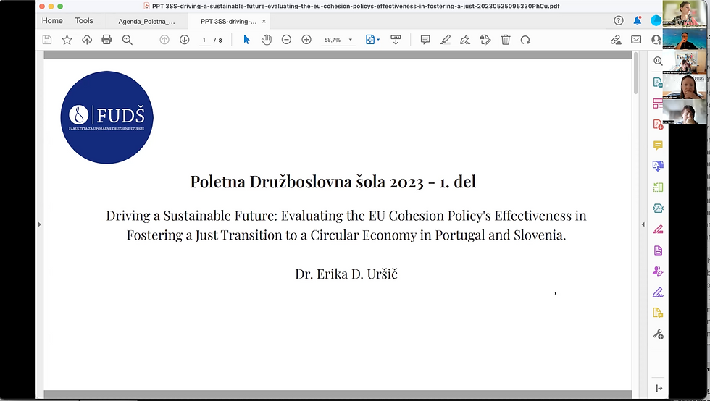Open Request E-signatures in right pane

point(658,271)
